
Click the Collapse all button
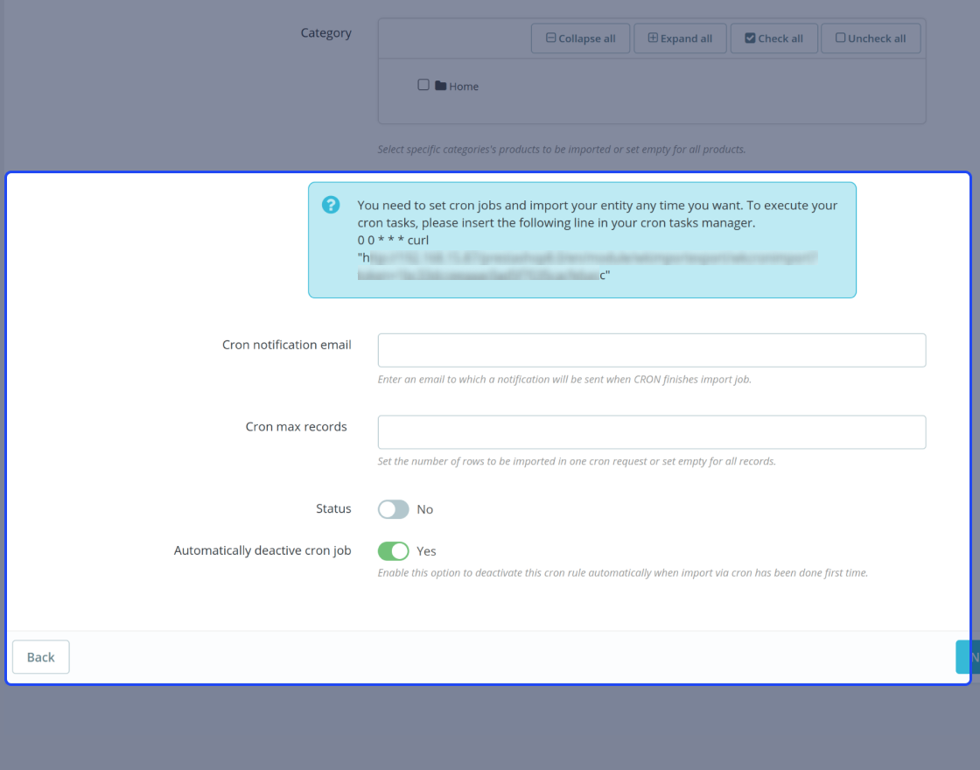point(580,38)
